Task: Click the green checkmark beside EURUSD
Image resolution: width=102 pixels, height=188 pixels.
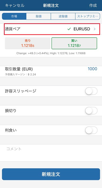Action: pos(69,29)
